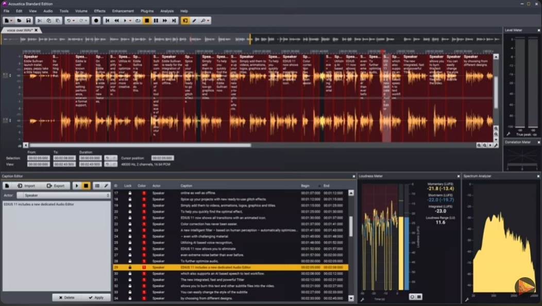Image resolution: width=542 pixels, height=306 pixels.
Task: Click the Copy icon in the toolbar
Action: [x=49, y=21]
